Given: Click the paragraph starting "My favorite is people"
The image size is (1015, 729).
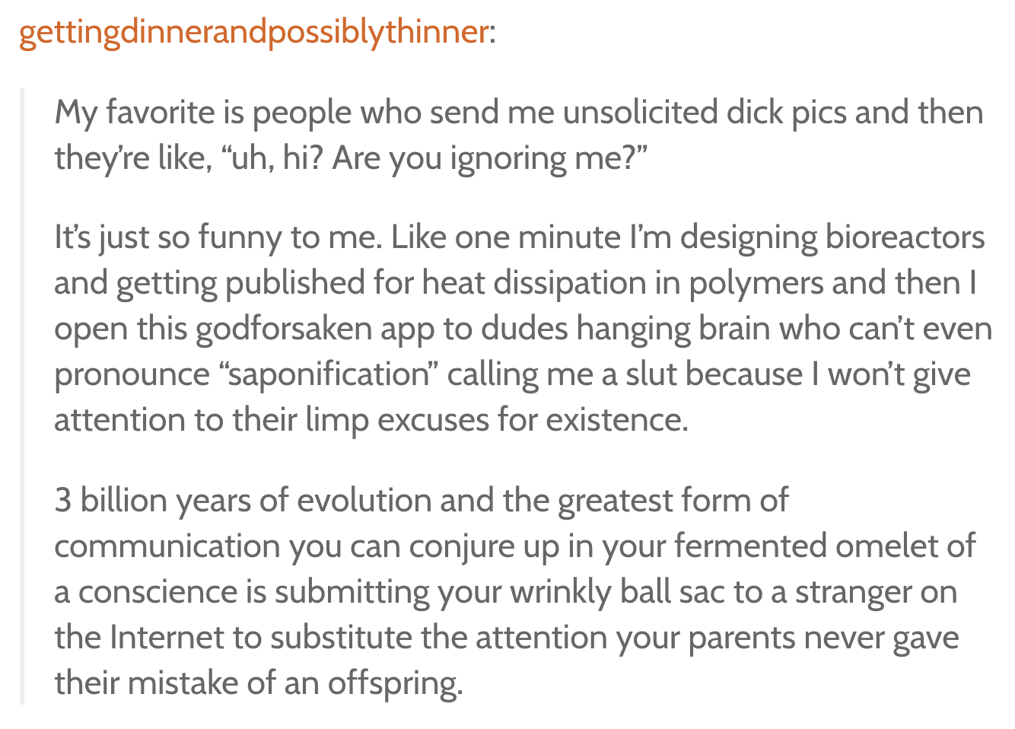Looking at the screenshot, I should click(519, 135).
